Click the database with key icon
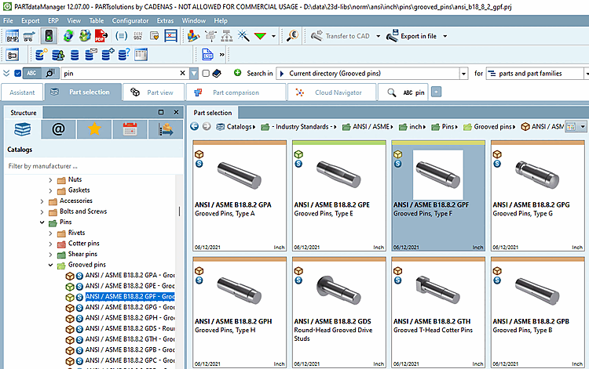This screenshot has height=369, width=589. [42, 55]
